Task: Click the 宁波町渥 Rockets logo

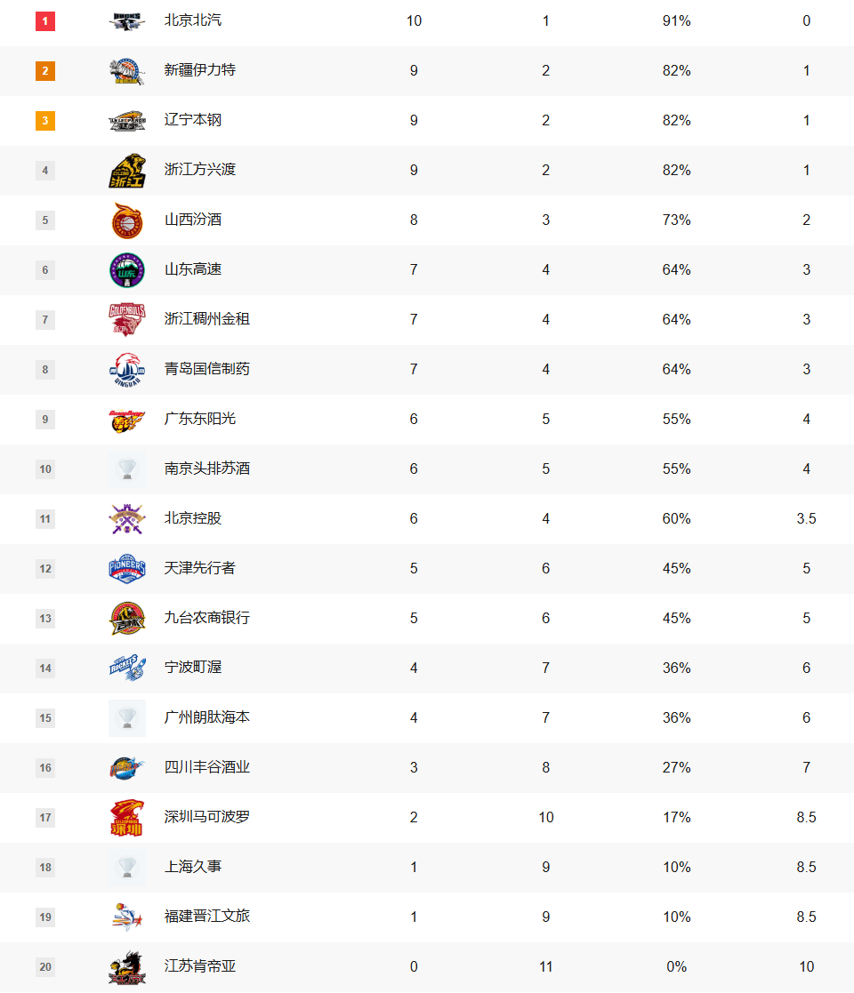Action: click(127, 669)
